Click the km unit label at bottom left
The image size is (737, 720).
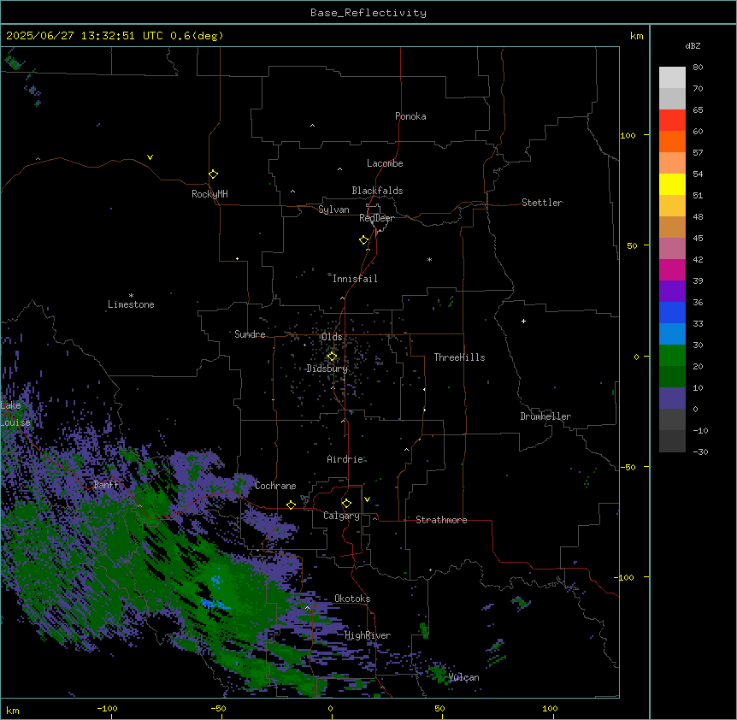click(x=13, y=710)
